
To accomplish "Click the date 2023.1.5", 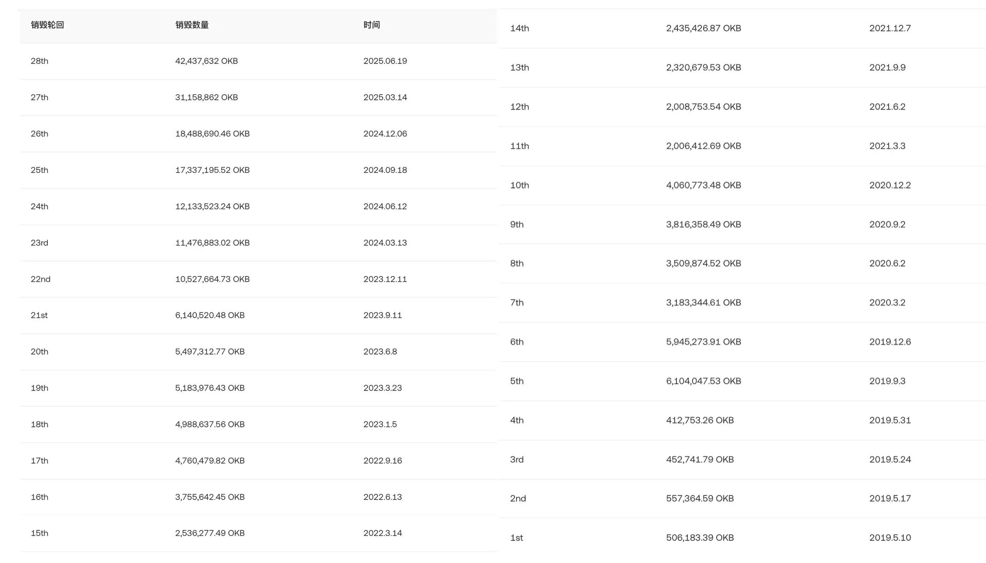I will click(x=380, y=425).
